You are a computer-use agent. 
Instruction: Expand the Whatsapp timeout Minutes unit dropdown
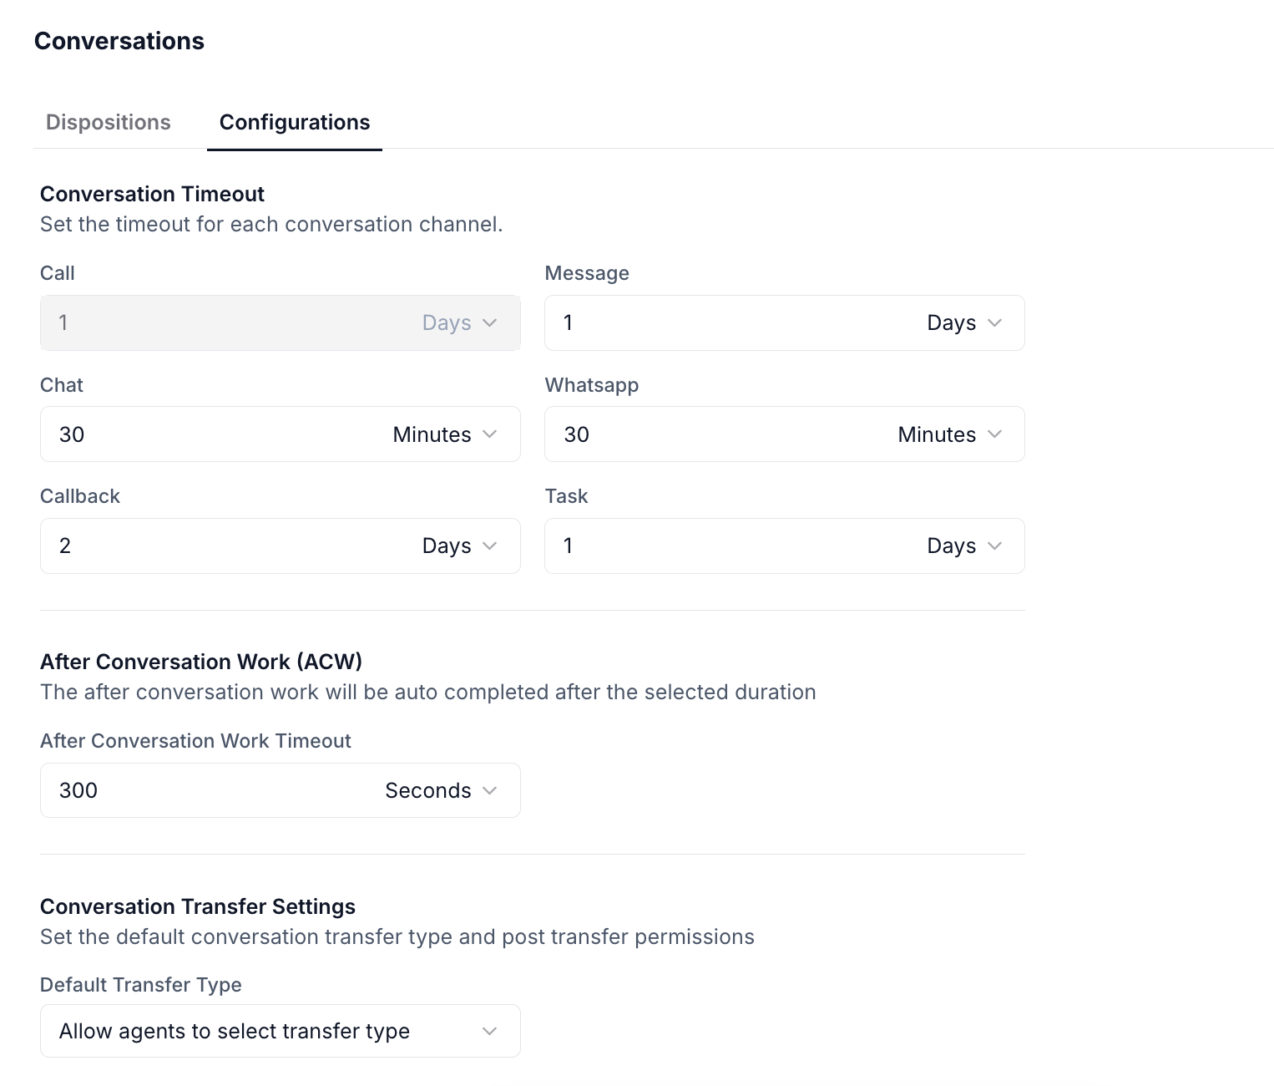click(x=949, y=434)
